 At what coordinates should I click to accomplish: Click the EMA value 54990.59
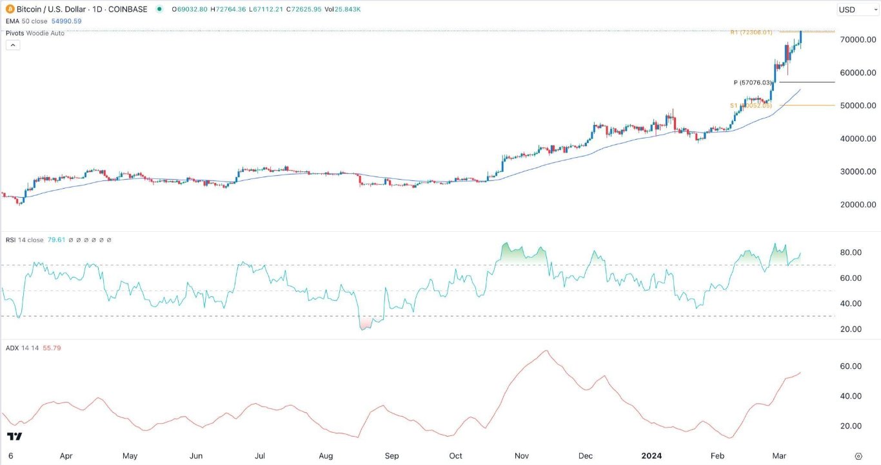66,21
